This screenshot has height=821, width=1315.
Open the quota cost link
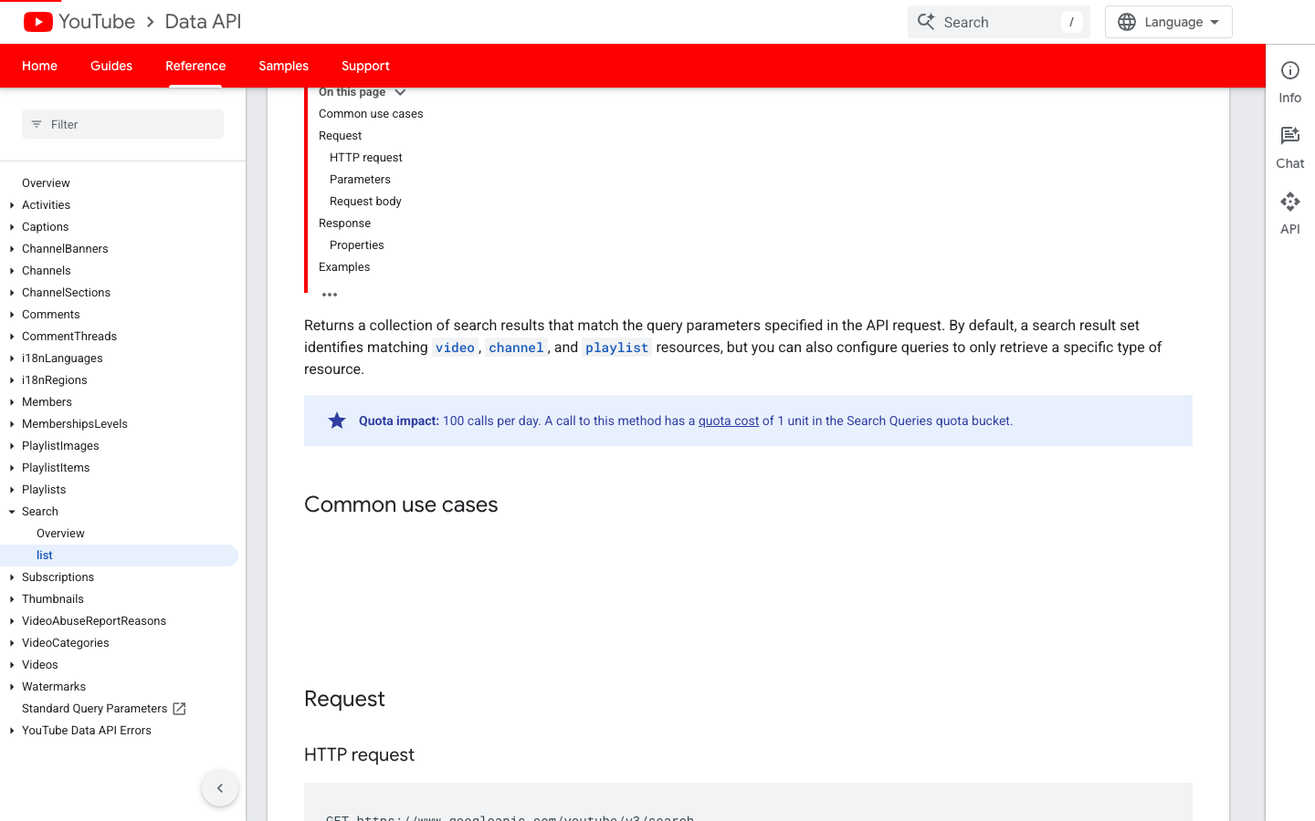729,421
